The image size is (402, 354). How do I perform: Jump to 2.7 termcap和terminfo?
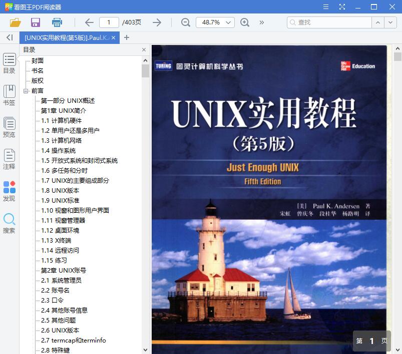tap(73, 340)
